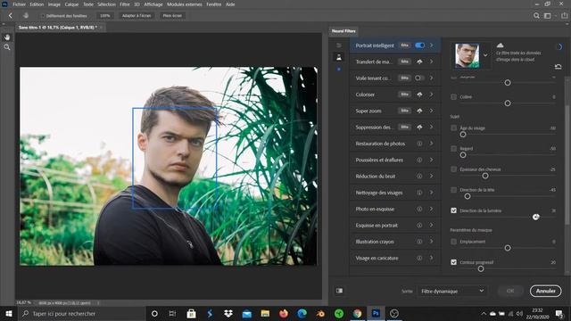
Task: Click the 100% zoom button
Action: click(105, 16)
